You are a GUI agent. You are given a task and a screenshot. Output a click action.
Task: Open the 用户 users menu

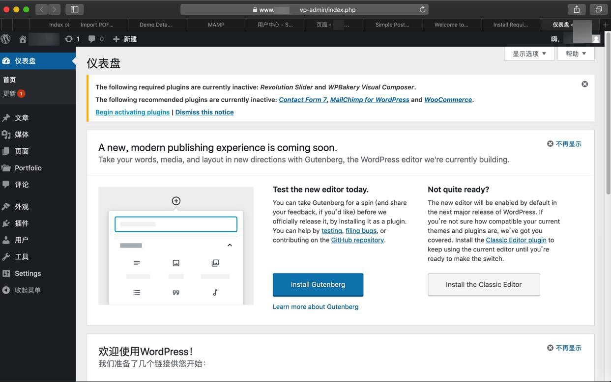point(38,240)
